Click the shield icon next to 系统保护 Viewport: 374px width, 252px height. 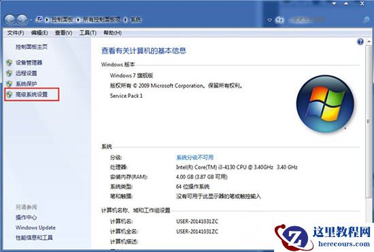point(9,84)
